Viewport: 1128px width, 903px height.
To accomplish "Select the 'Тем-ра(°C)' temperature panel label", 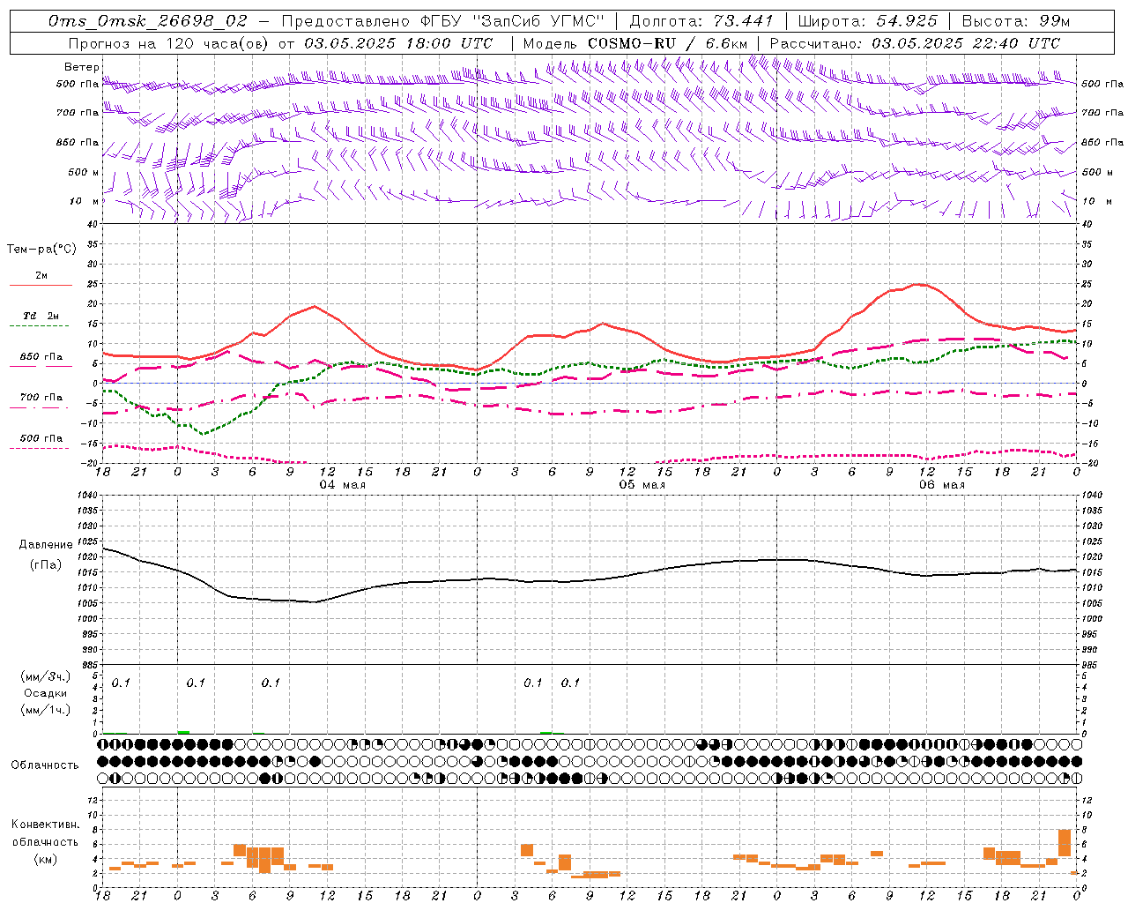I will coord(41,250).
